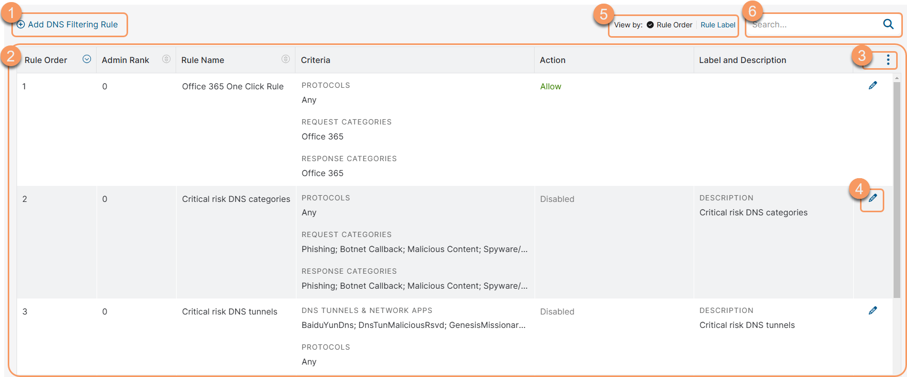Select the Critical risk DNS categories rule name
Viewport: 907px width, 377px height.
tap(236, 199)
